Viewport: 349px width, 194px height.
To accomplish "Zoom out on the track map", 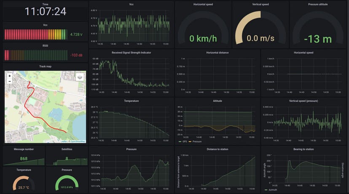I will point(10,81).
